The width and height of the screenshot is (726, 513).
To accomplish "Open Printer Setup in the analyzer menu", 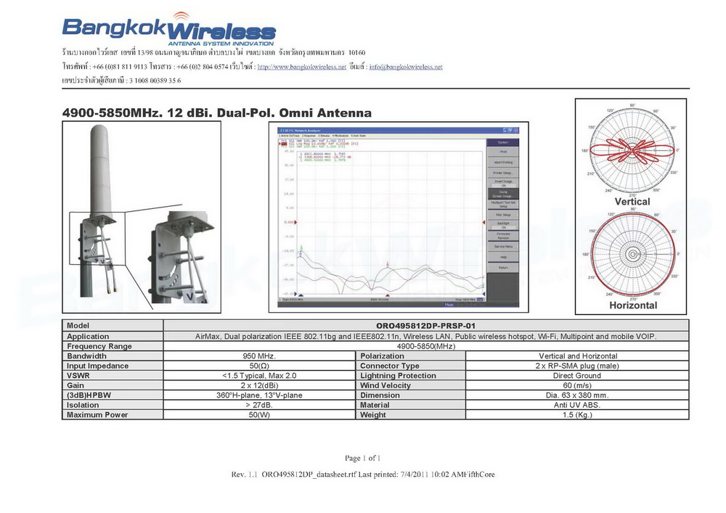I will [502, 173].
